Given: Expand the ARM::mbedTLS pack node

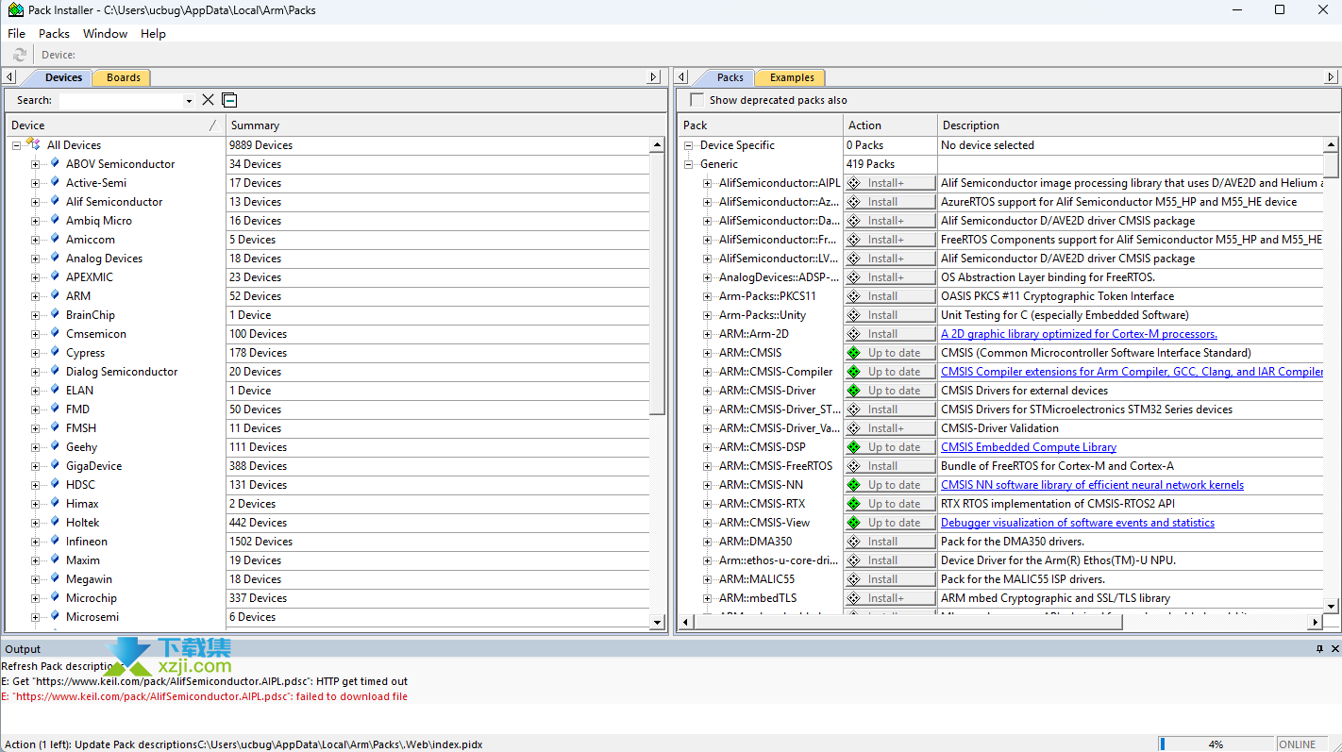Looking at the screenshot, I should 708,598.
